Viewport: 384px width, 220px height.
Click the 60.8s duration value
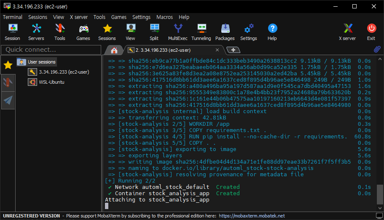[363, 137]
